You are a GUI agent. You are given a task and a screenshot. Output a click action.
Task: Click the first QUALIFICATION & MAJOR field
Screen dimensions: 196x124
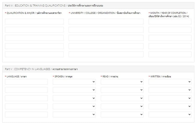(x=34, y=22)
